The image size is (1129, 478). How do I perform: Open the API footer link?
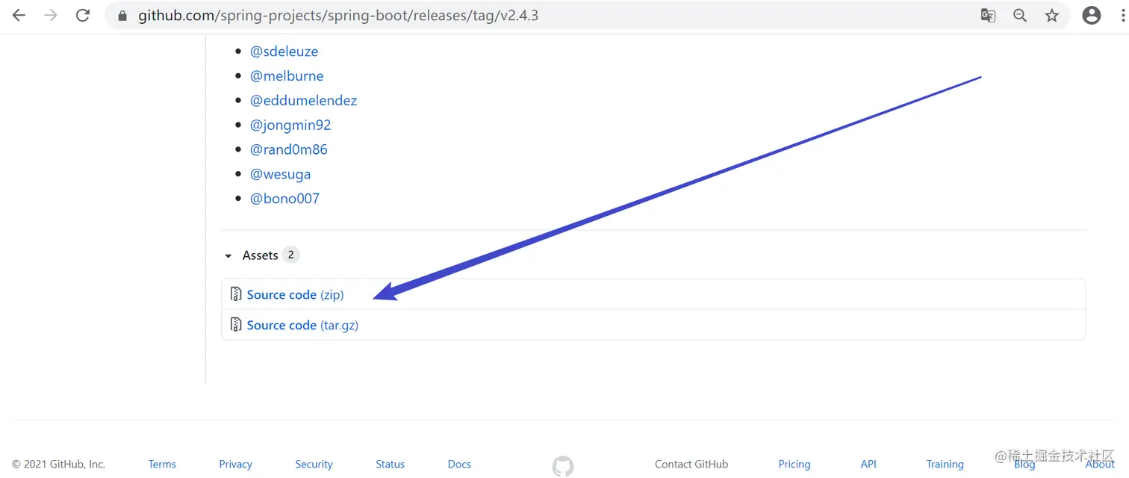[x=868, y=464]
